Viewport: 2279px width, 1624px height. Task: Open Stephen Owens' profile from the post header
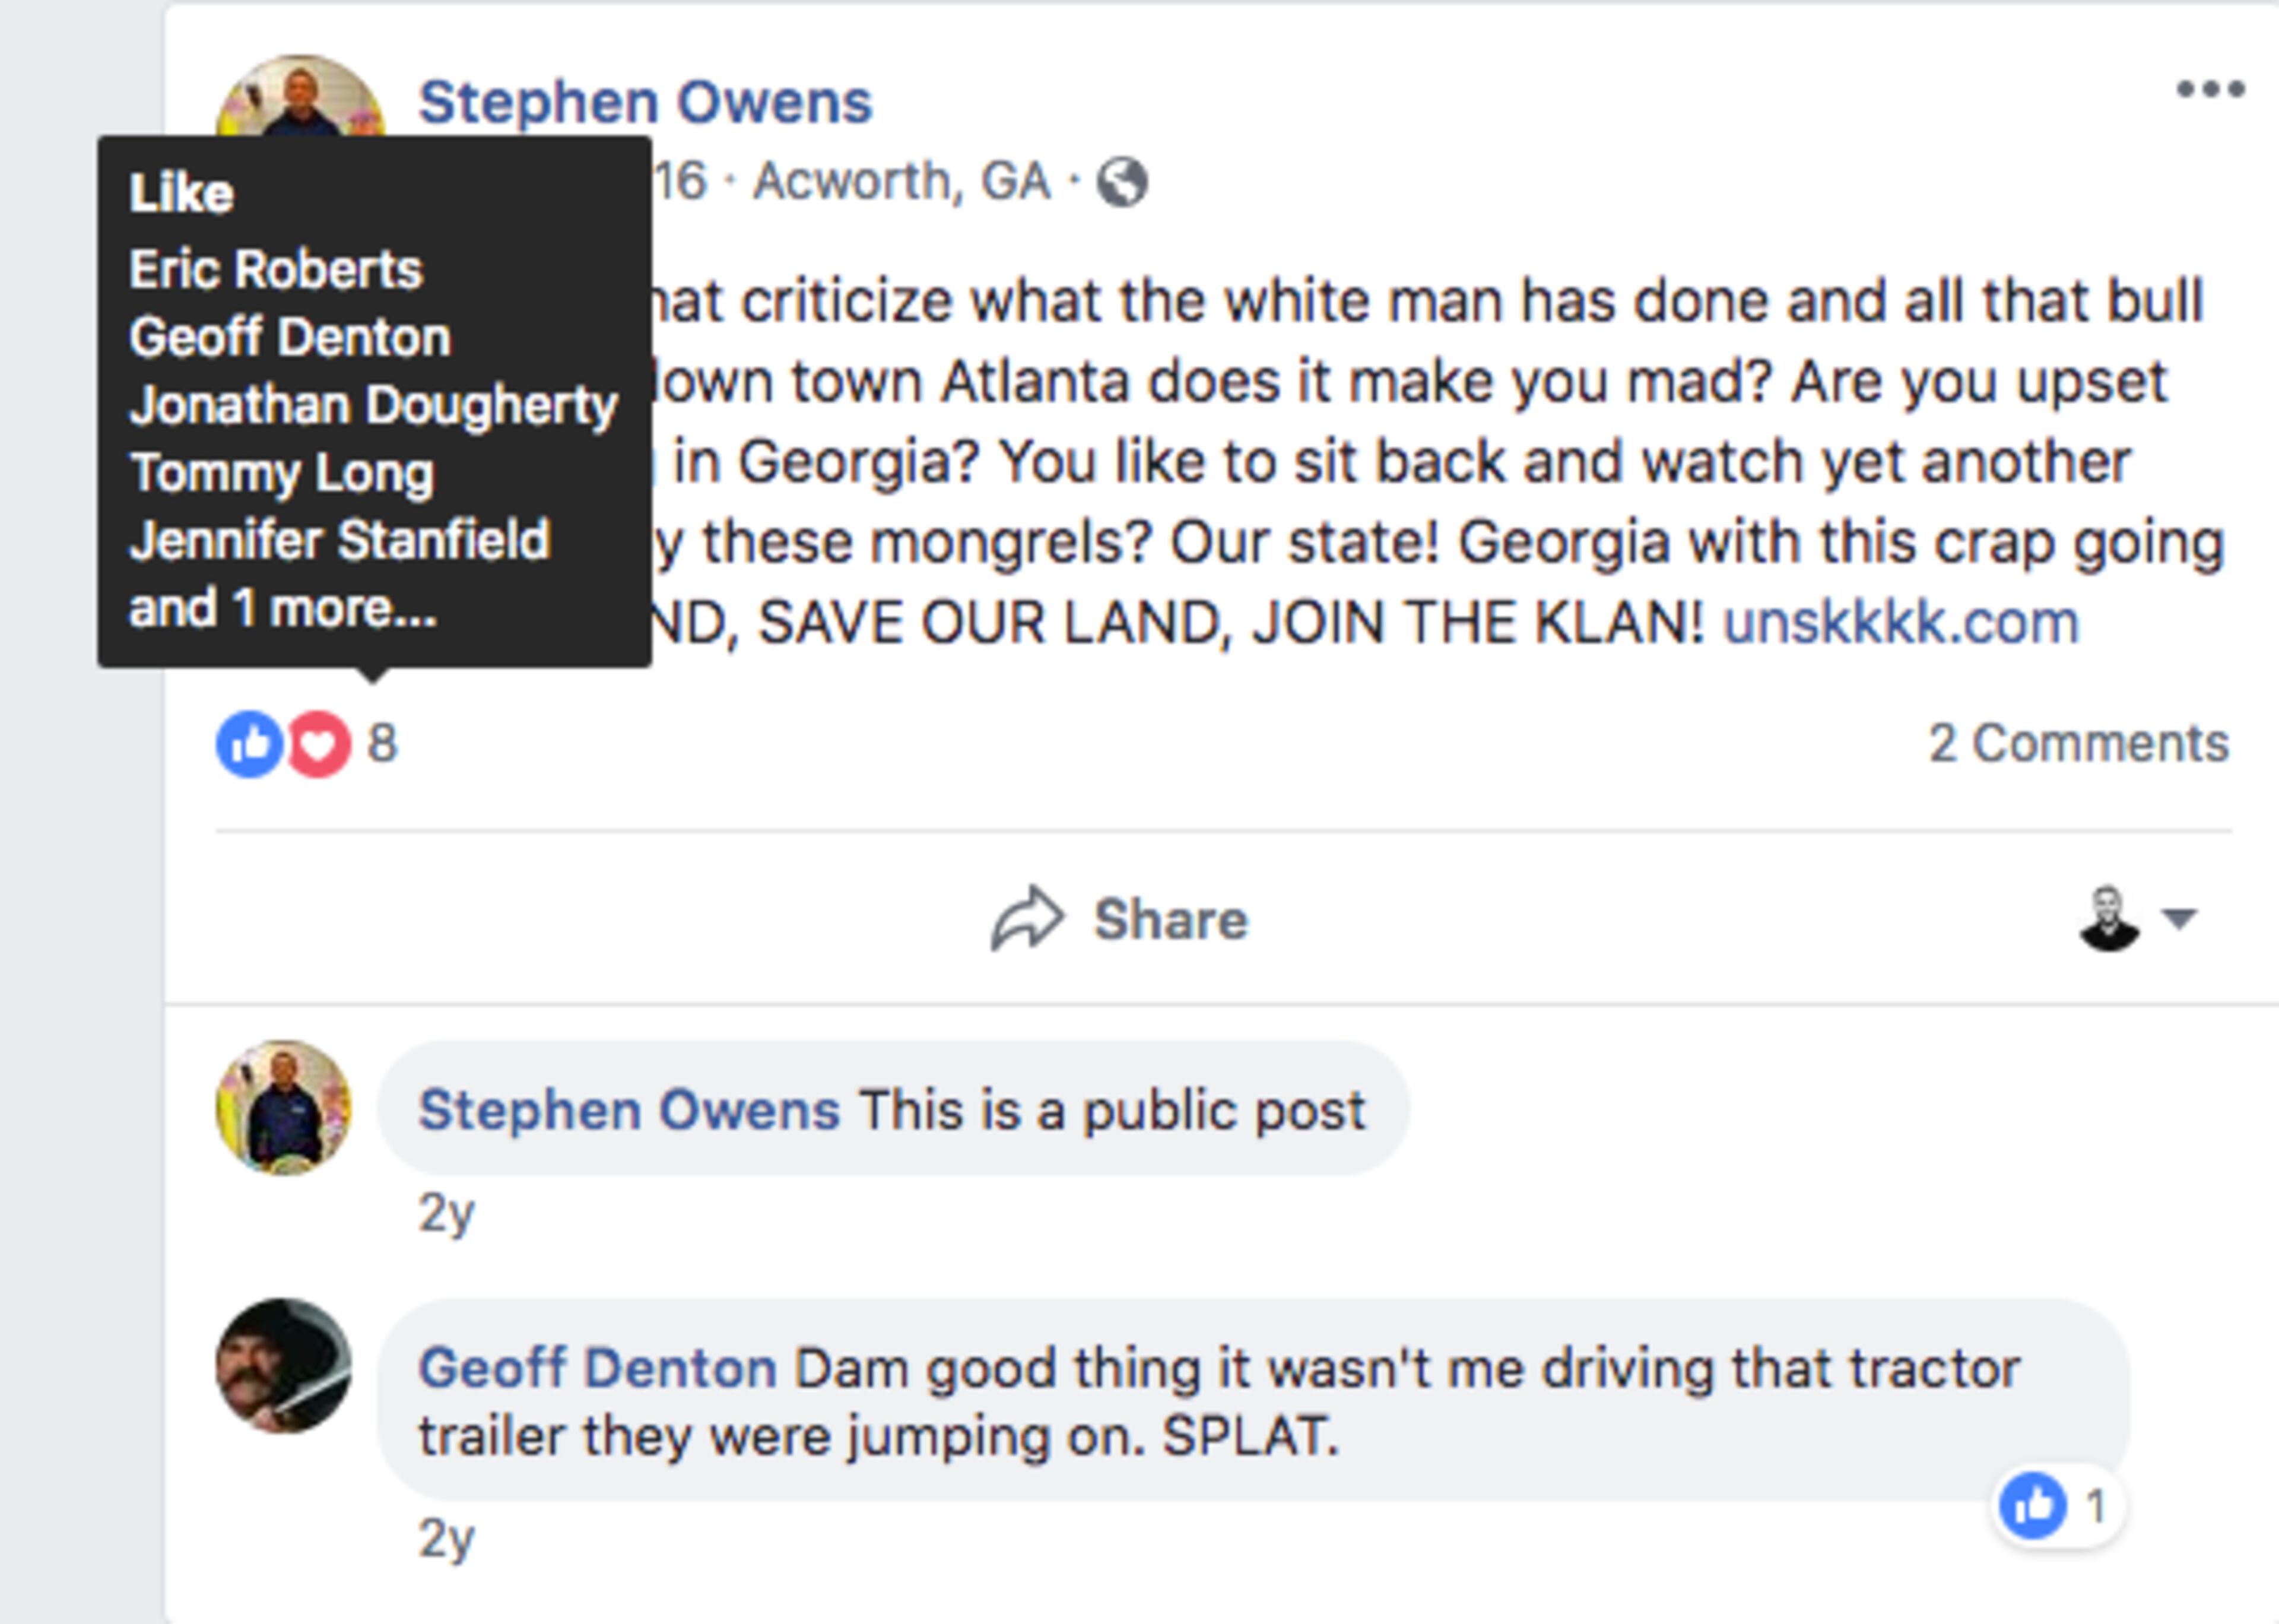[x=645, y=98]
